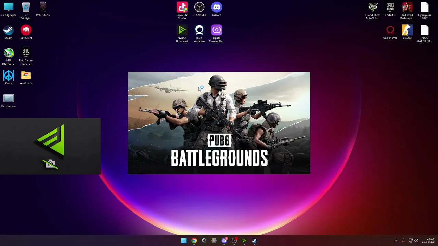
Task: Open network settings from the tray icon
Action: pos(411,241)
